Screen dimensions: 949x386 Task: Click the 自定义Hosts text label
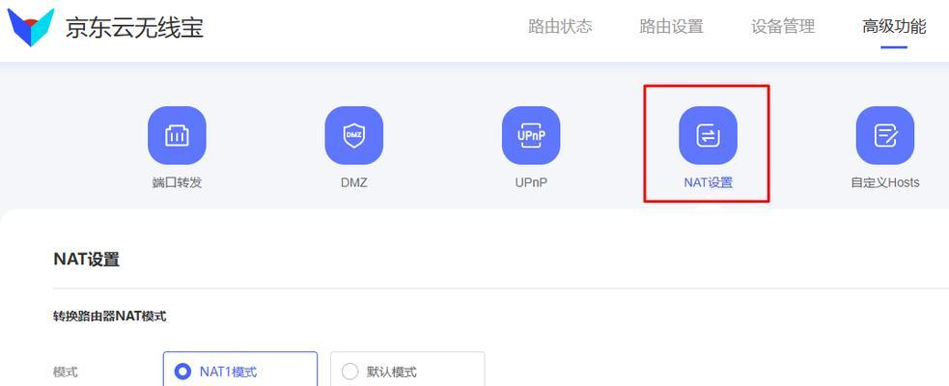(x=885, y=182)
